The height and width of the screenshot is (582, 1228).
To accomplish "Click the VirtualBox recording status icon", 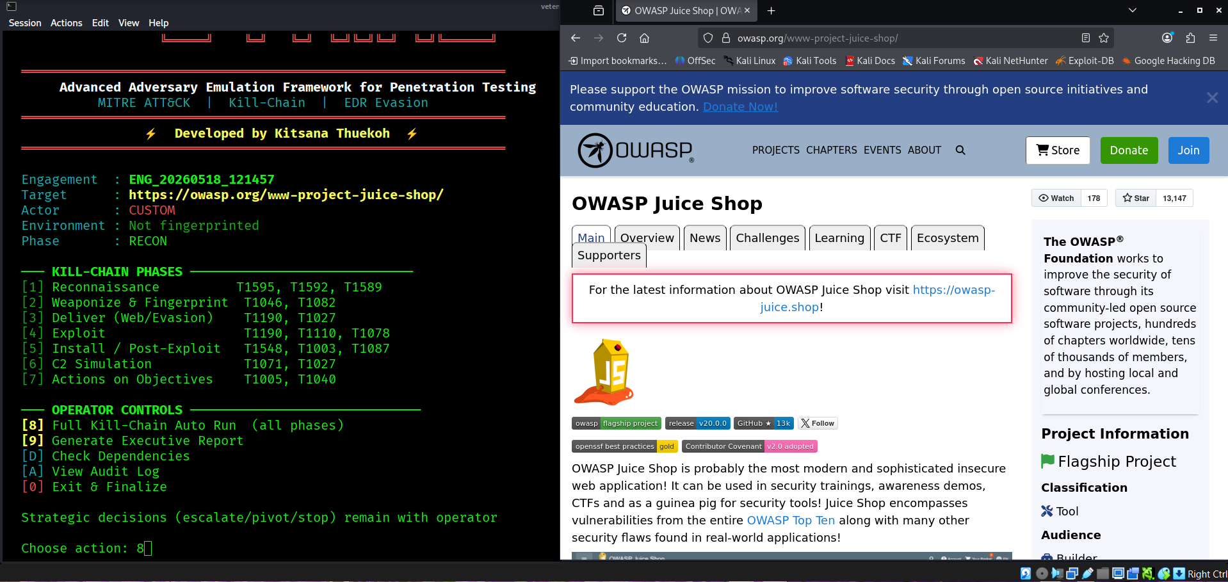I will [x=1133, y=574].
